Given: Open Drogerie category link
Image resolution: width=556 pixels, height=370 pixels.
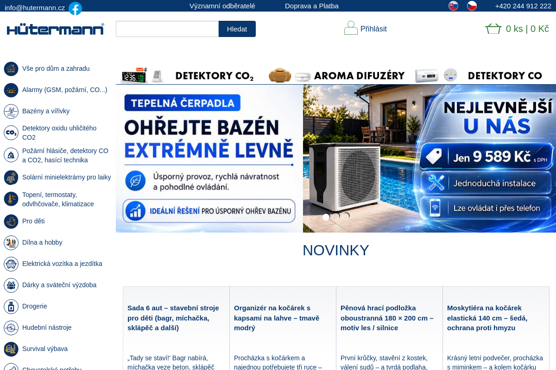Looking at the screenshot, I should 35,306.
